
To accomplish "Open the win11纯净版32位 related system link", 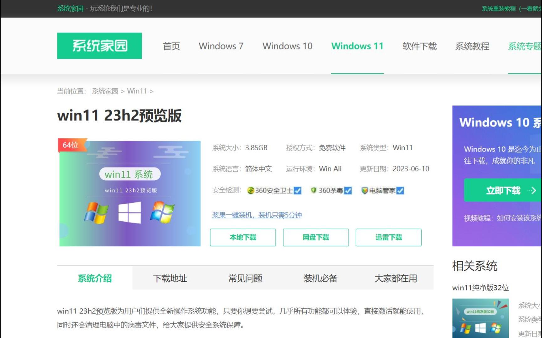I will click(481, 288).
